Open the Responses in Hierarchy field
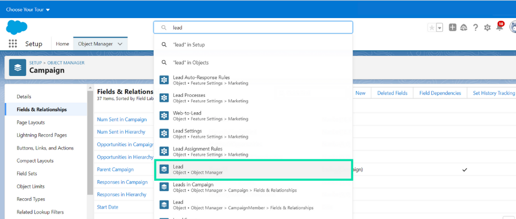Image resolution: width=516 pixels, height=219 pixels. [122, 194]
